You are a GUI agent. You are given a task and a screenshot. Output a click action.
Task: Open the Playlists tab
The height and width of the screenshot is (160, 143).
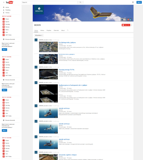[49, 31]
